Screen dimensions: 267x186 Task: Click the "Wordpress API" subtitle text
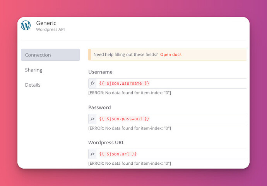(x=50, y=29)
